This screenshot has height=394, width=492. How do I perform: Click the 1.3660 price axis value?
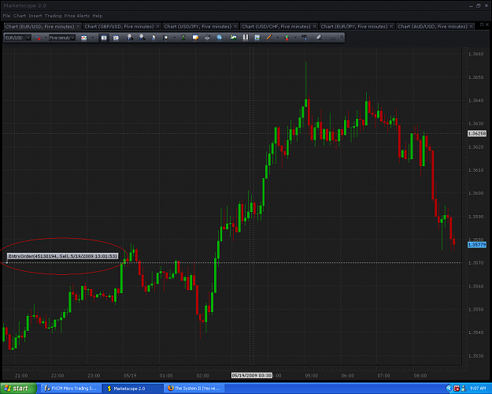[476, 54]
